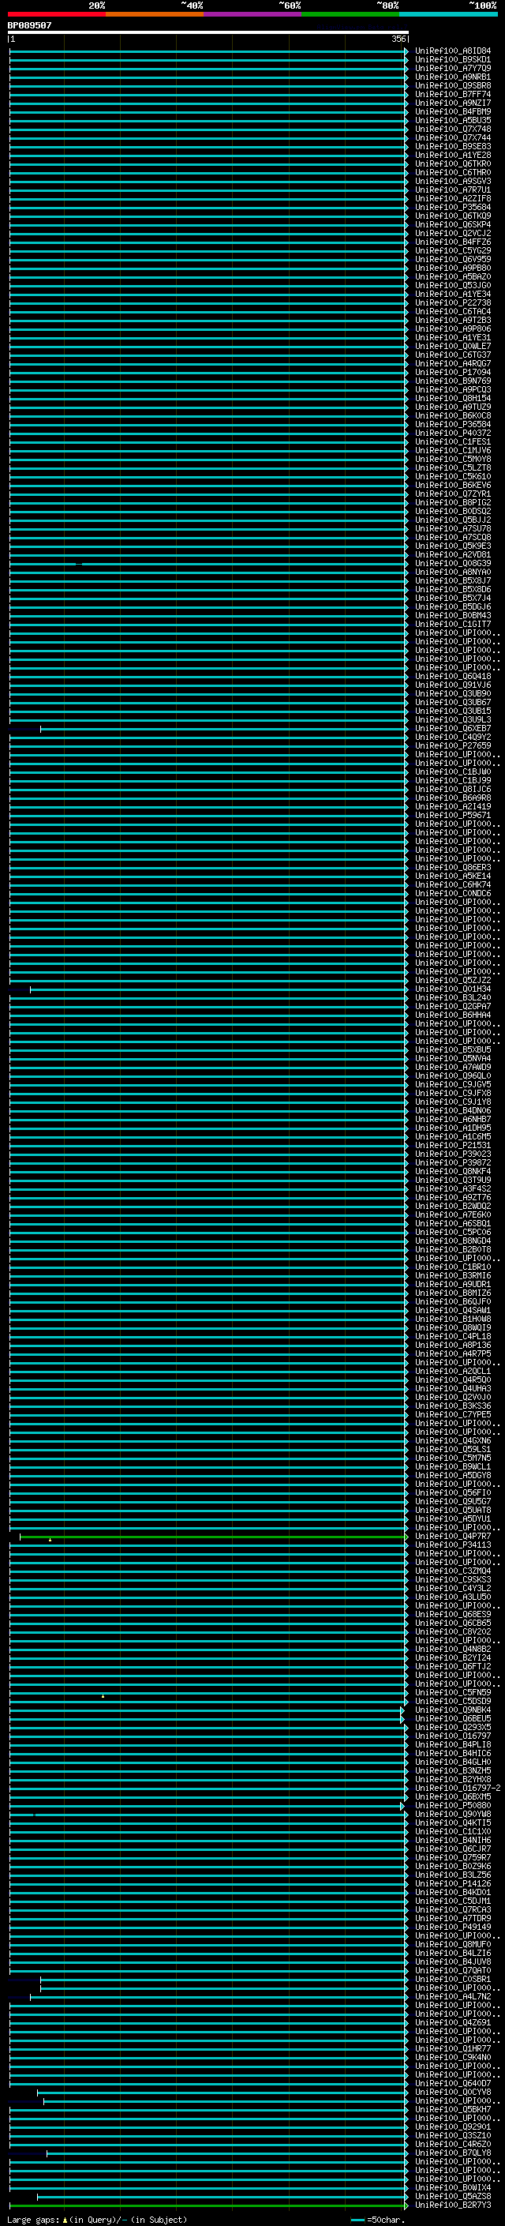The image size is (505, 2226).
Task: Click the alignment bar of UniRef100_Q01H34
Action: tap(219, 989)
